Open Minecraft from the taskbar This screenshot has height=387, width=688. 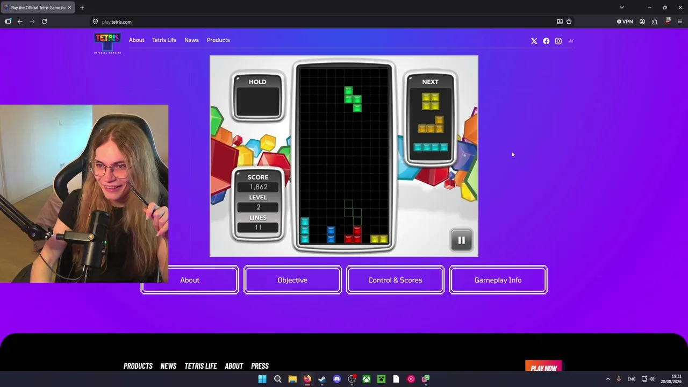(381, 379)
